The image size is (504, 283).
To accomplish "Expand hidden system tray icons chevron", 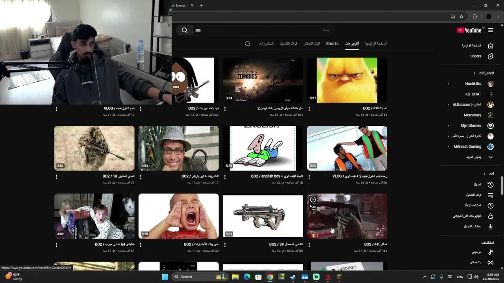I will (424, 277).
